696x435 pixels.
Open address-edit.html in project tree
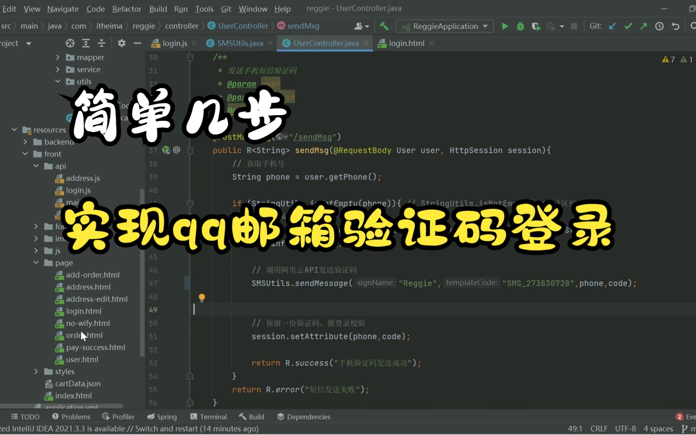pyautogui.click(x=97, y=299)
